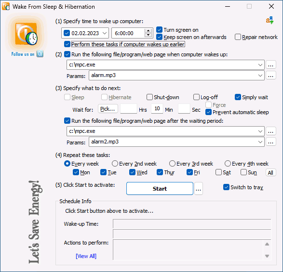Click the Pick... button
283x272 pixels.
(x=108, y=109)
